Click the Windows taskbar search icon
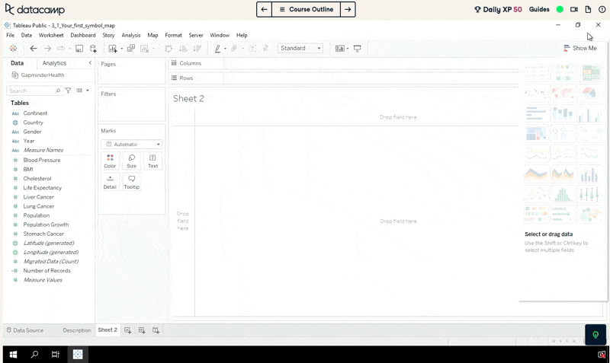This screenshot has width=610, height=363. (x=34, y=354)
